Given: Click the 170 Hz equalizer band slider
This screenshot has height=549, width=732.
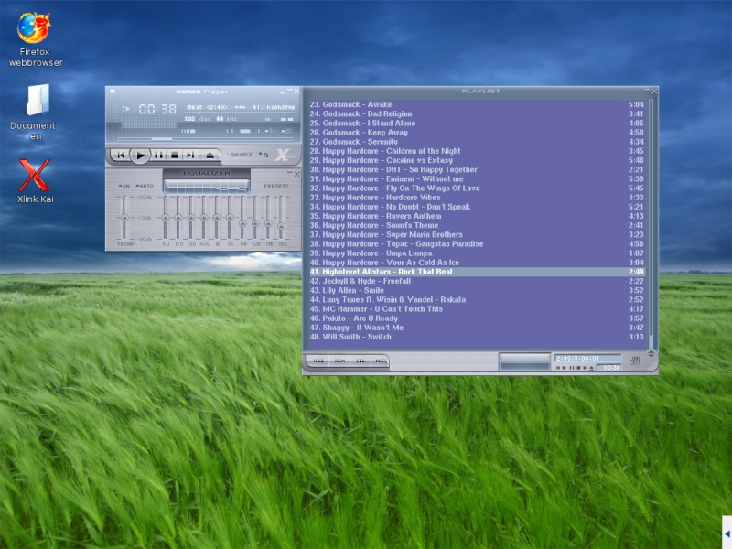Looking at the screenshot, I should tap(178, 218).
